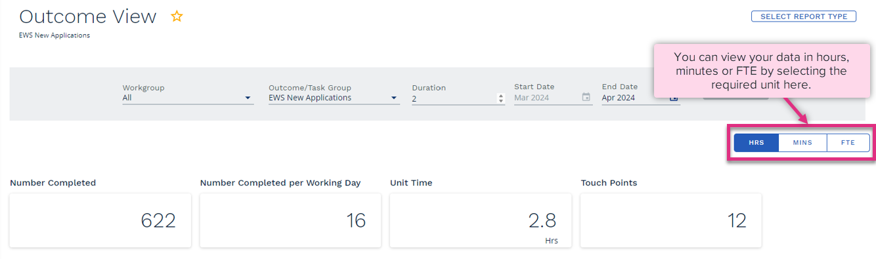Image resolution: width=876 pixels, height=259 pixels.
Task: Click EWS New Applications subtitle text
Action: tap(55, 35)
